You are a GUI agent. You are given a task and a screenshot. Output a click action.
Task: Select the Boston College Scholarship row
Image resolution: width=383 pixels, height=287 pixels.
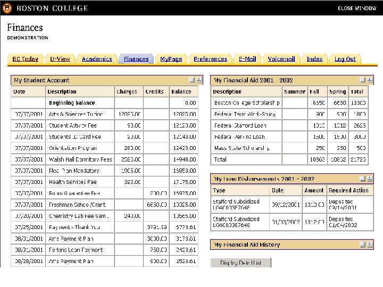[289, 103]
